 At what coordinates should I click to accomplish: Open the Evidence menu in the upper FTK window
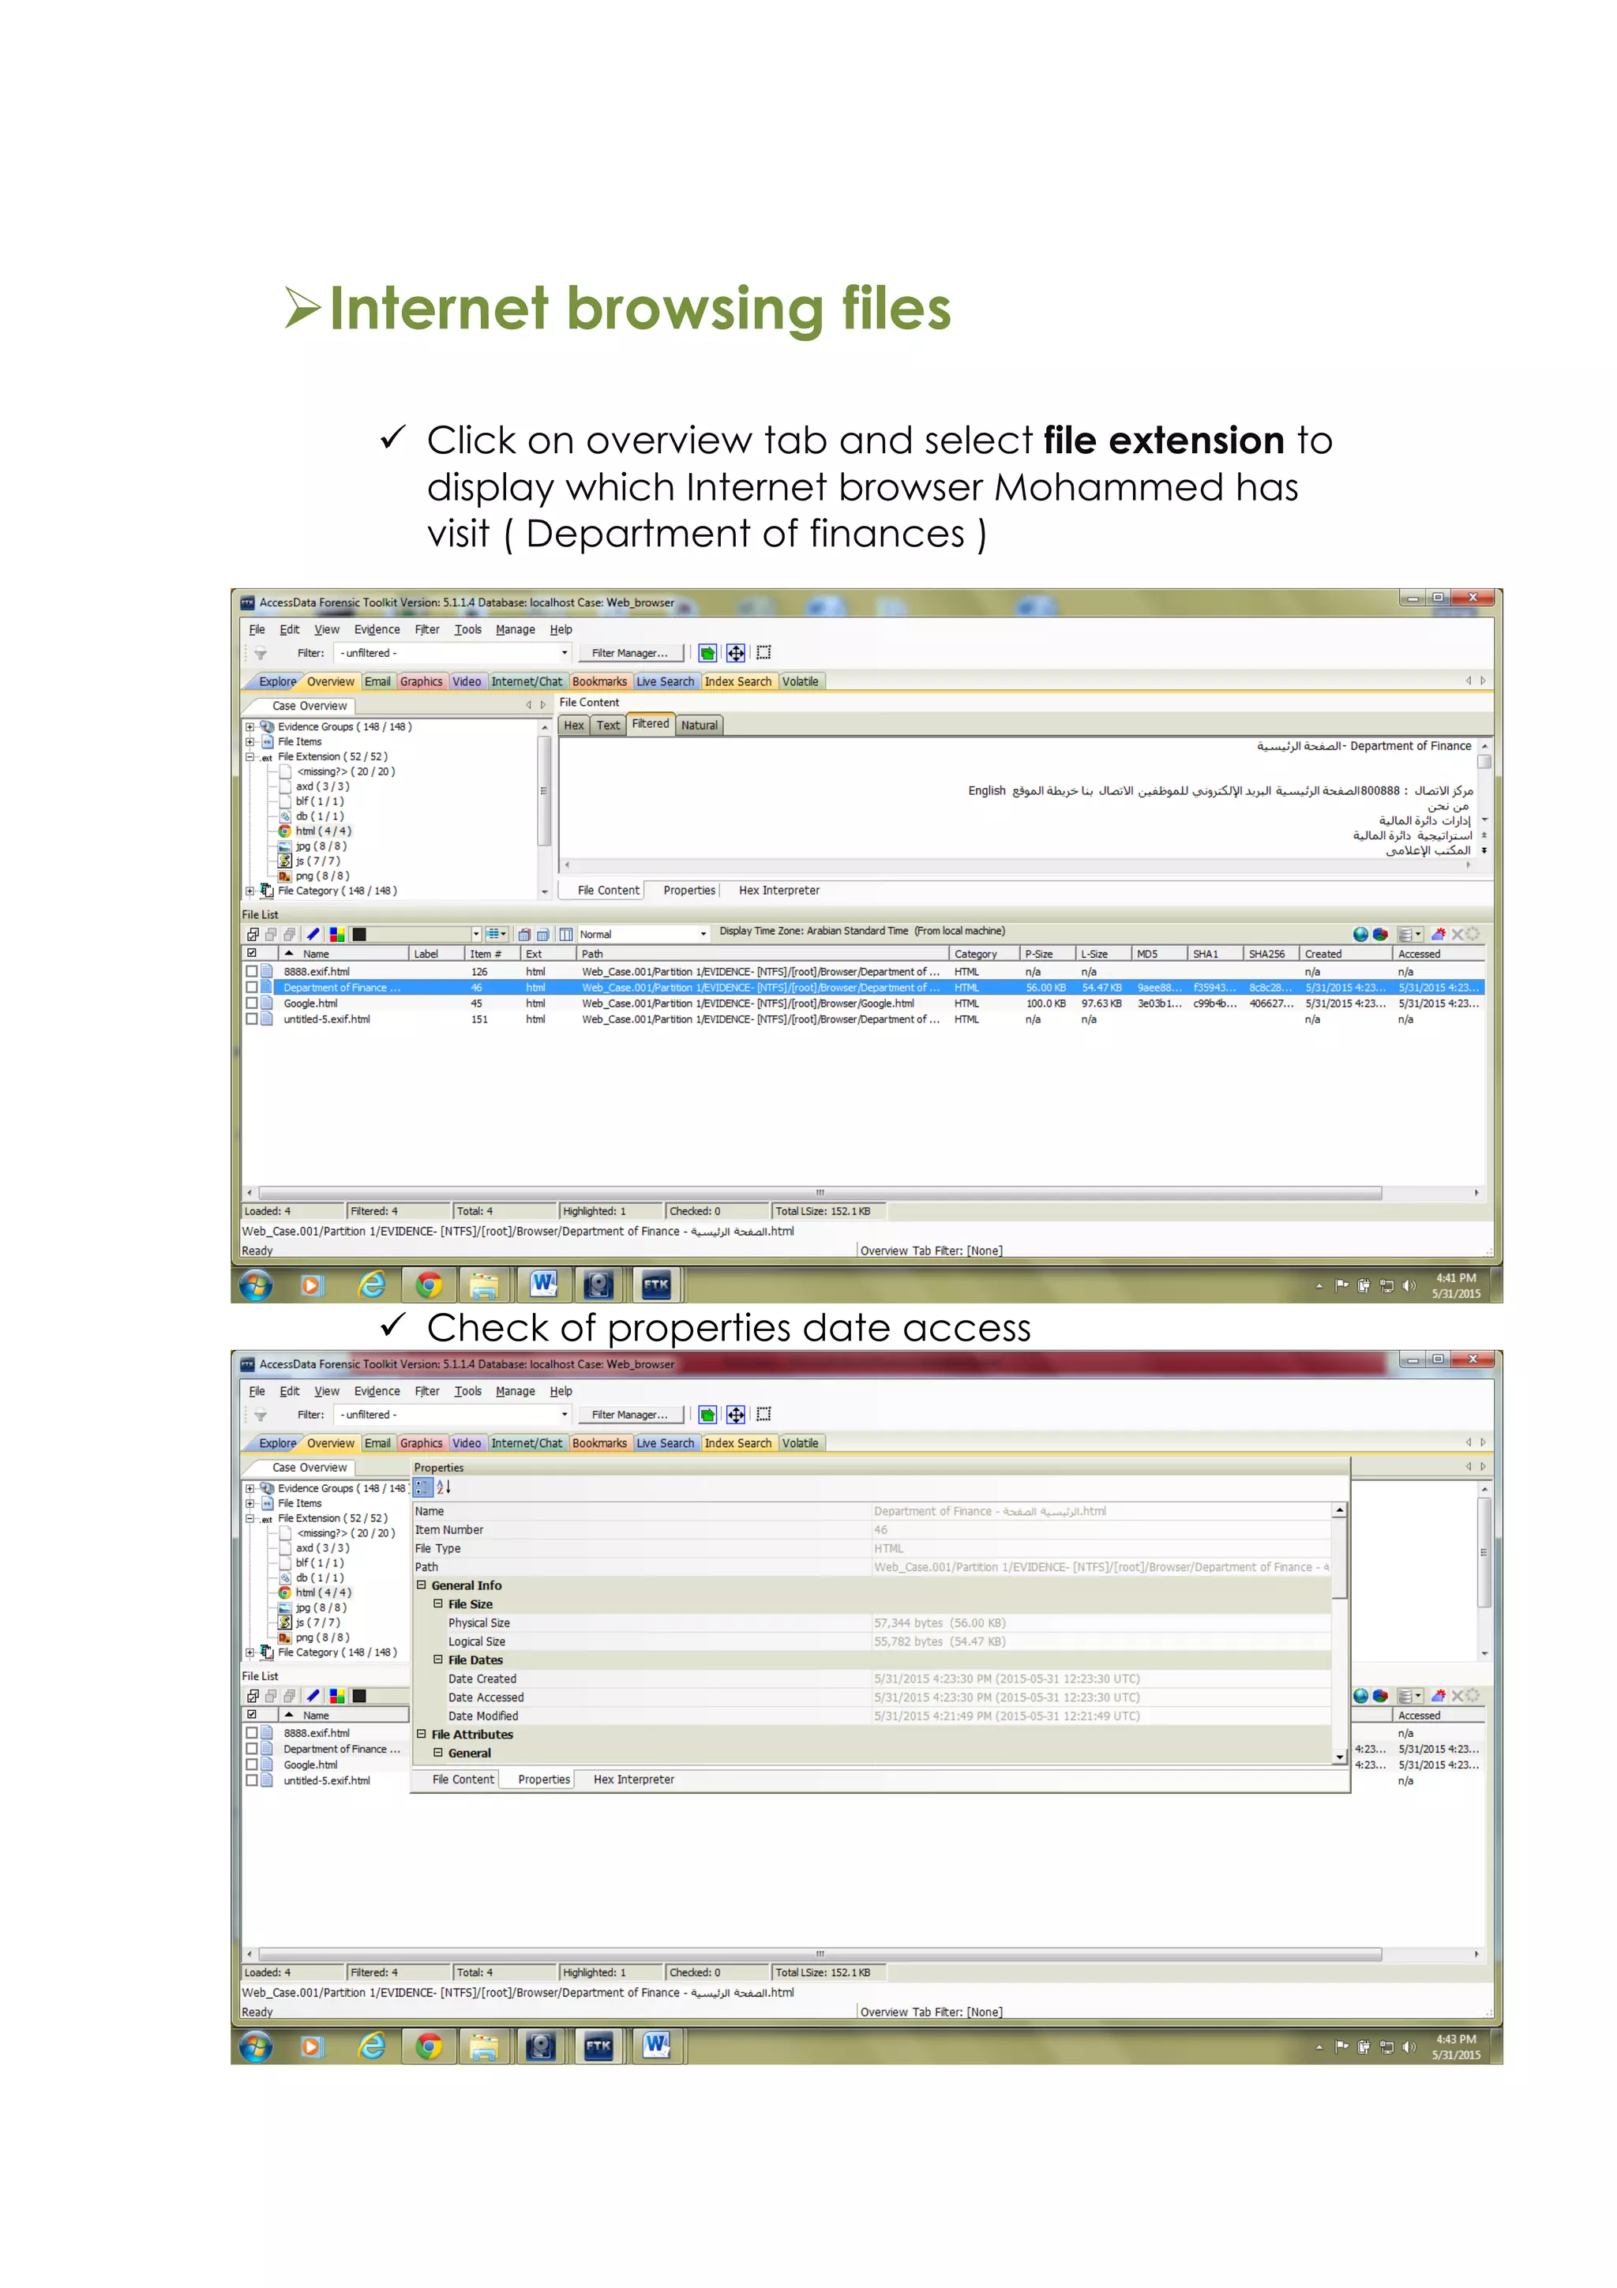click(x=377, y=630)
